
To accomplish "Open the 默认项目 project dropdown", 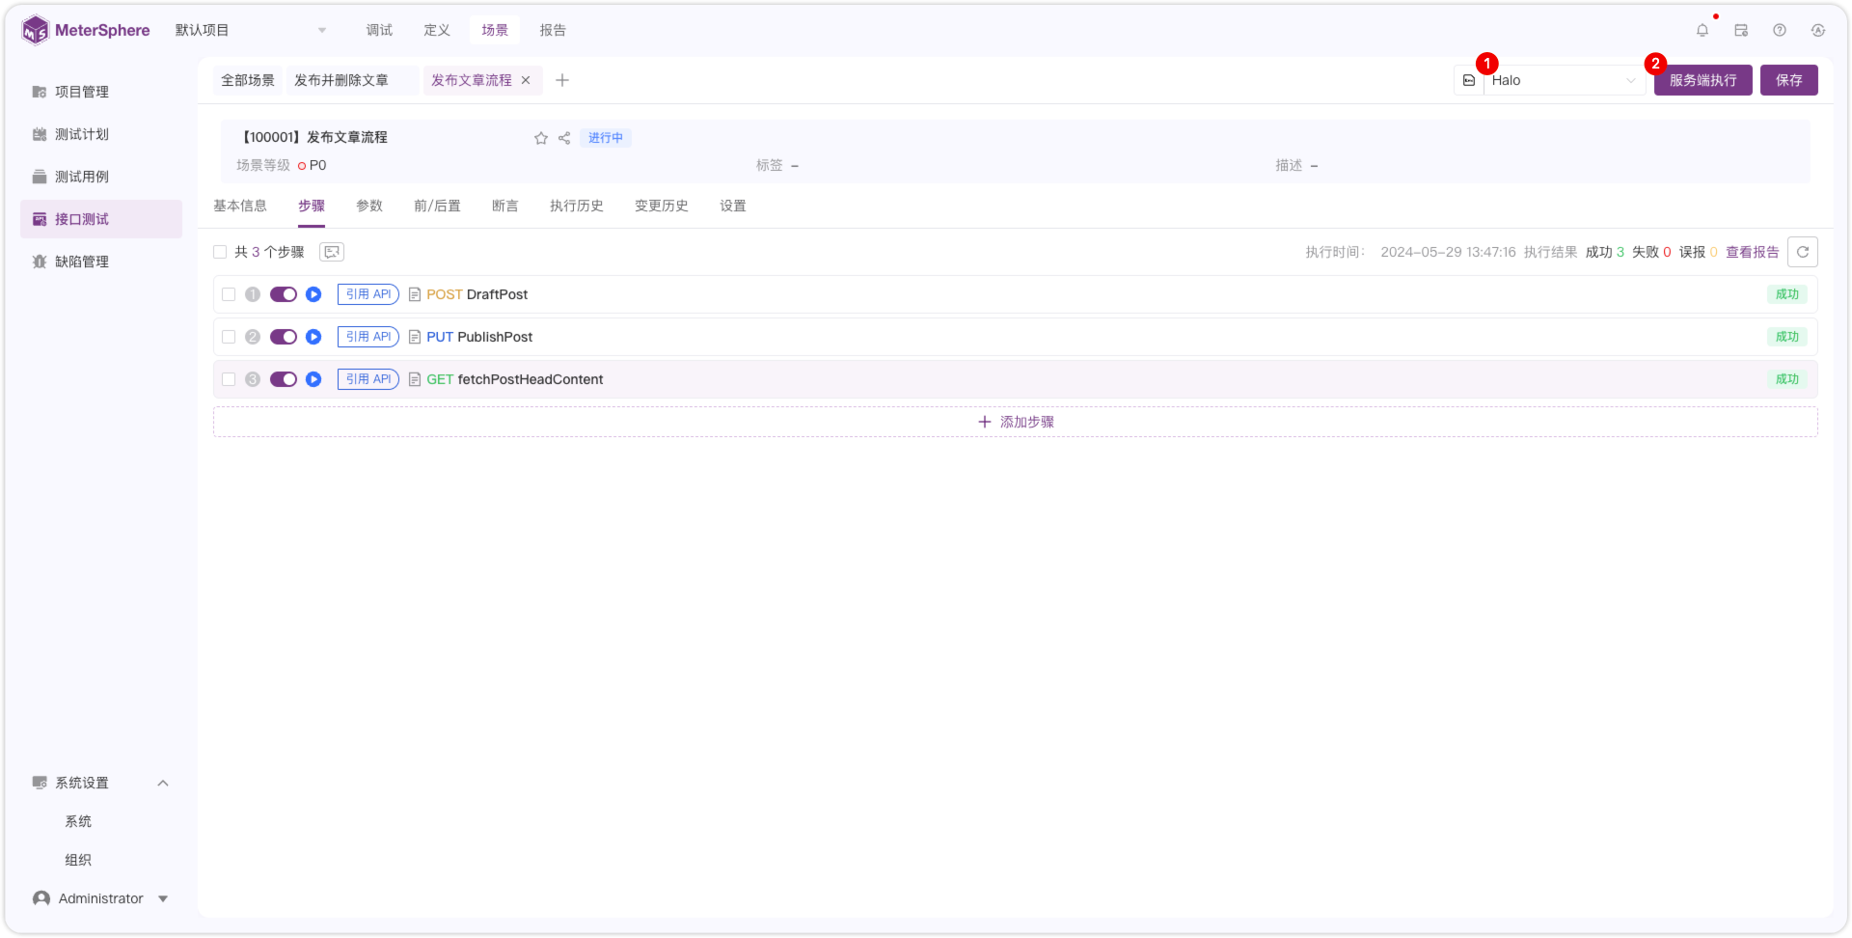I will tap(251, 30).
